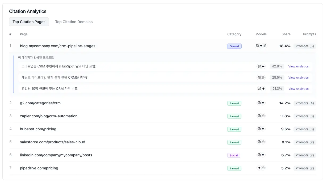Screen dimensions: 327x184
Task: Click the Perplexity icon in the salesforce.com row
Action: 263,142
